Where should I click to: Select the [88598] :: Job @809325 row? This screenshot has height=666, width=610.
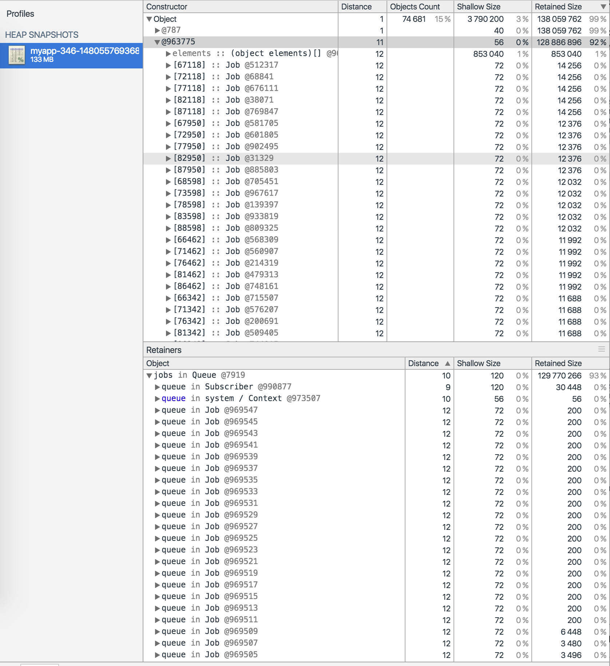(376, 229)
